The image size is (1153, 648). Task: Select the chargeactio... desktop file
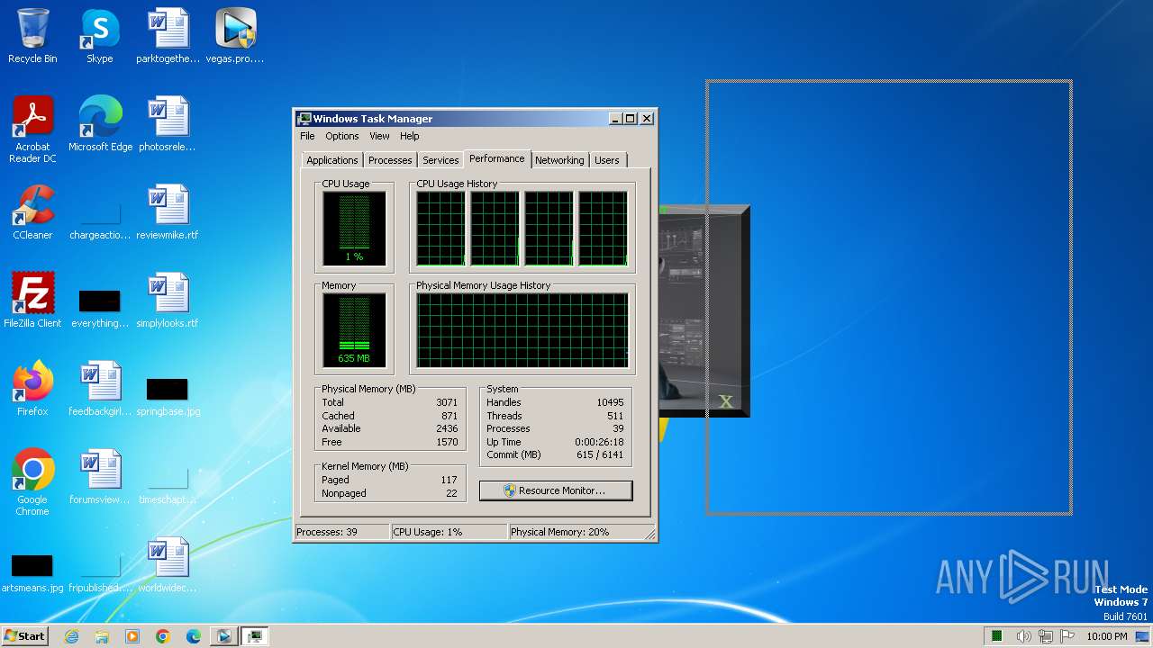(100, 220)
